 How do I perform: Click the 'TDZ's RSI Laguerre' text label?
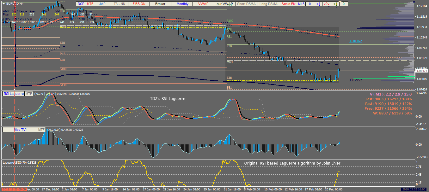(168, 99)
